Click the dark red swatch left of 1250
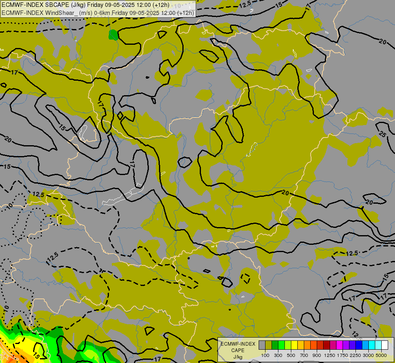This screenshot has height=363, width=395. (326, 345)
